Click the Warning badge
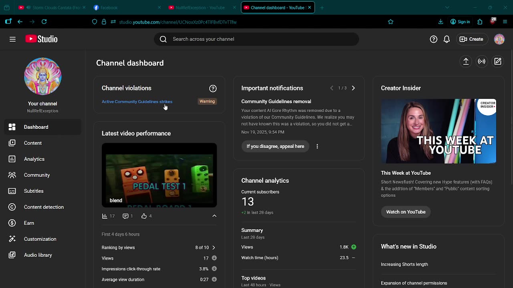513x288 pixels. (207, 102)
